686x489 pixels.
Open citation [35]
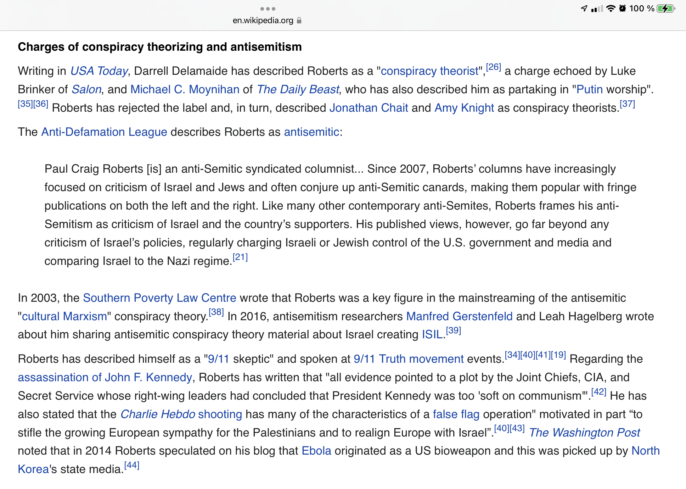pyautogui.click(x=25, y=104)
